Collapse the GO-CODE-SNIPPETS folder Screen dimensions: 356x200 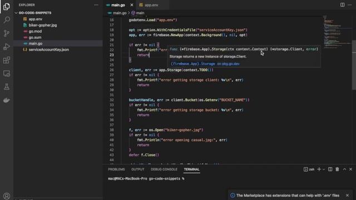(x=34, y=13)
